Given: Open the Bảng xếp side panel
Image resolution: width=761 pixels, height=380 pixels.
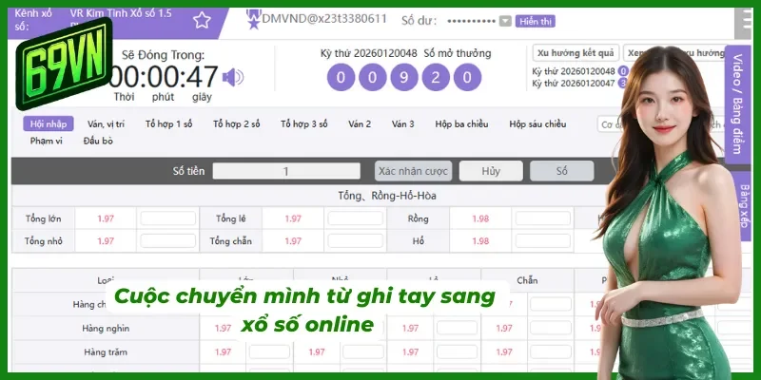Looking at the screenshot, I should click(743, 206).
